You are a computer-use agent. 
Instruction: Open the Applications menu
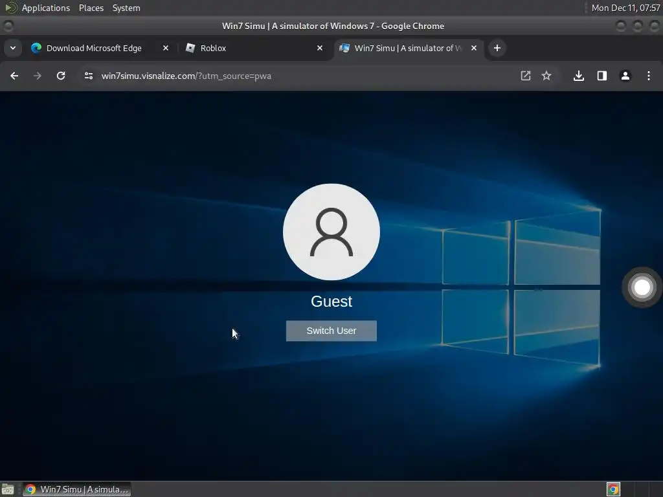pos(46,8)
